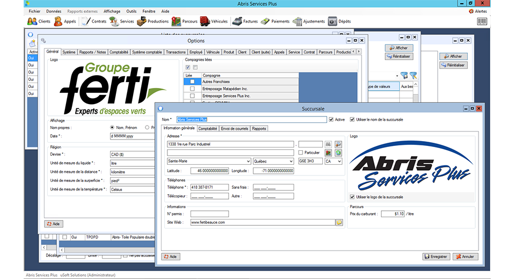Screen dimensions: 515x279
Task: Open the Clients module in toolbar
Action: pyautogui.click(x=39, y=21)
